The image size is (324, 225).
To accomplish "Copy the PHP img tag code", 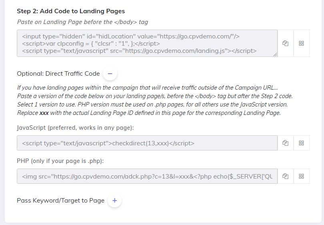I will coord(285,176).
